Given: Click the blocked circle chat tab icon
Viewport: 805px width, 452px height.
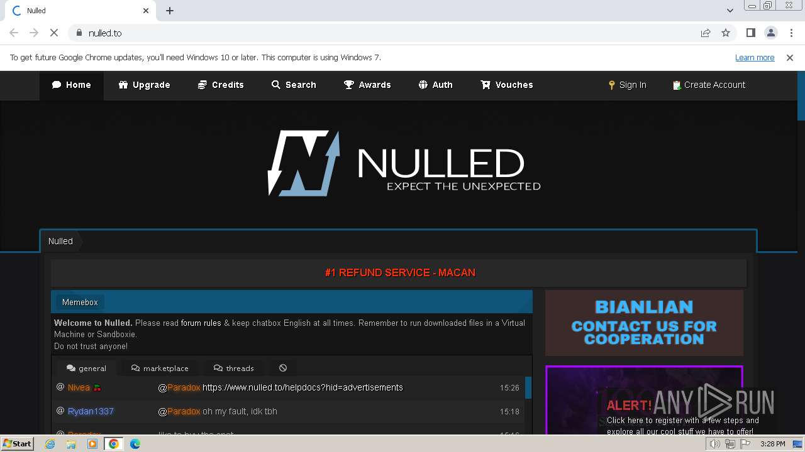Looking at the screenshot, I should click(283, 368).
